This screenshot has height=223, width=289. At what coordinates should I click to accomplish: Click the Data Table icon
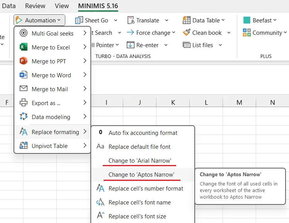187,20
